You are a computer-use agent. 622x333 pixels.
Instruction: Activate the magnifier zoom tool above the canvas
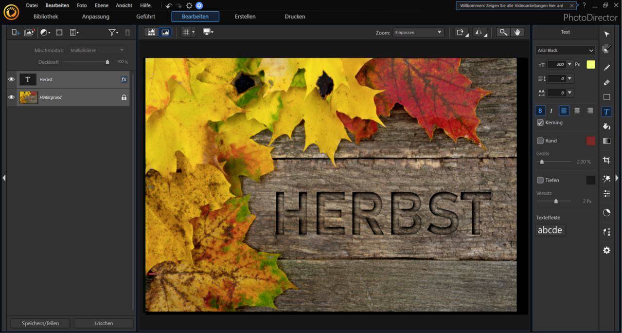503,32
